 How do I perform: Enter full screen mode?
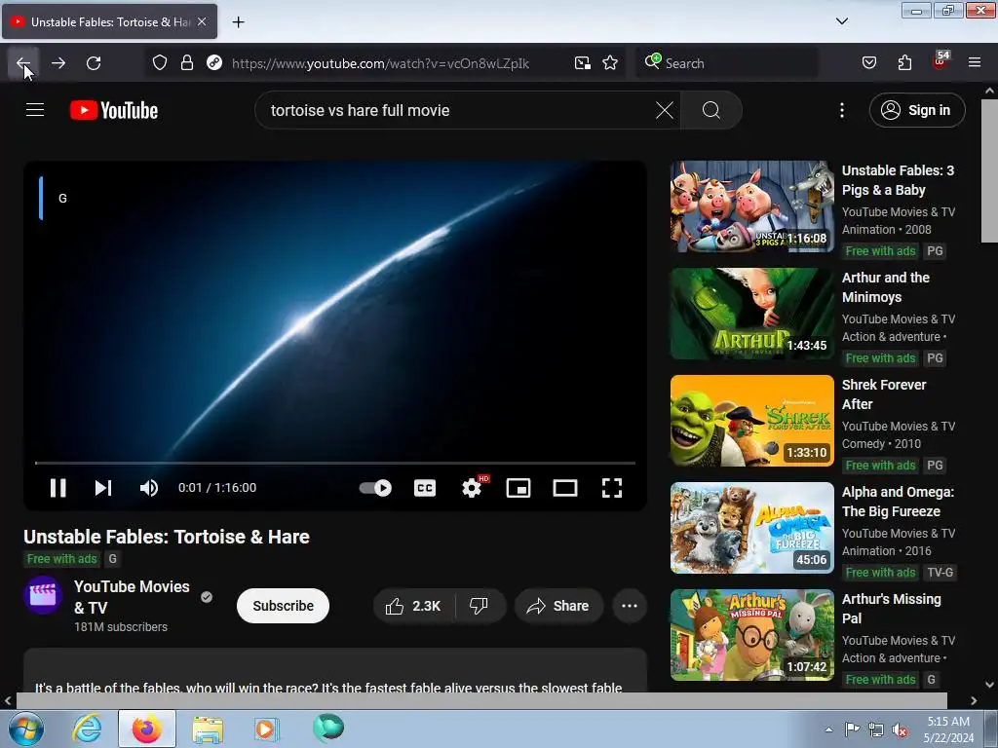(x=612, y=488)
